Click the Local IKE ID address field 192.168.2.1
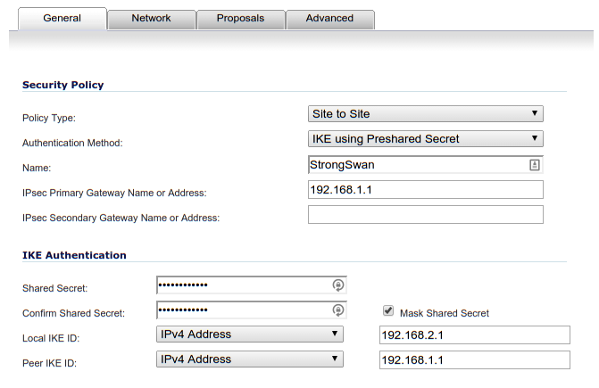 pyautogui.click(x=473, y=334)
